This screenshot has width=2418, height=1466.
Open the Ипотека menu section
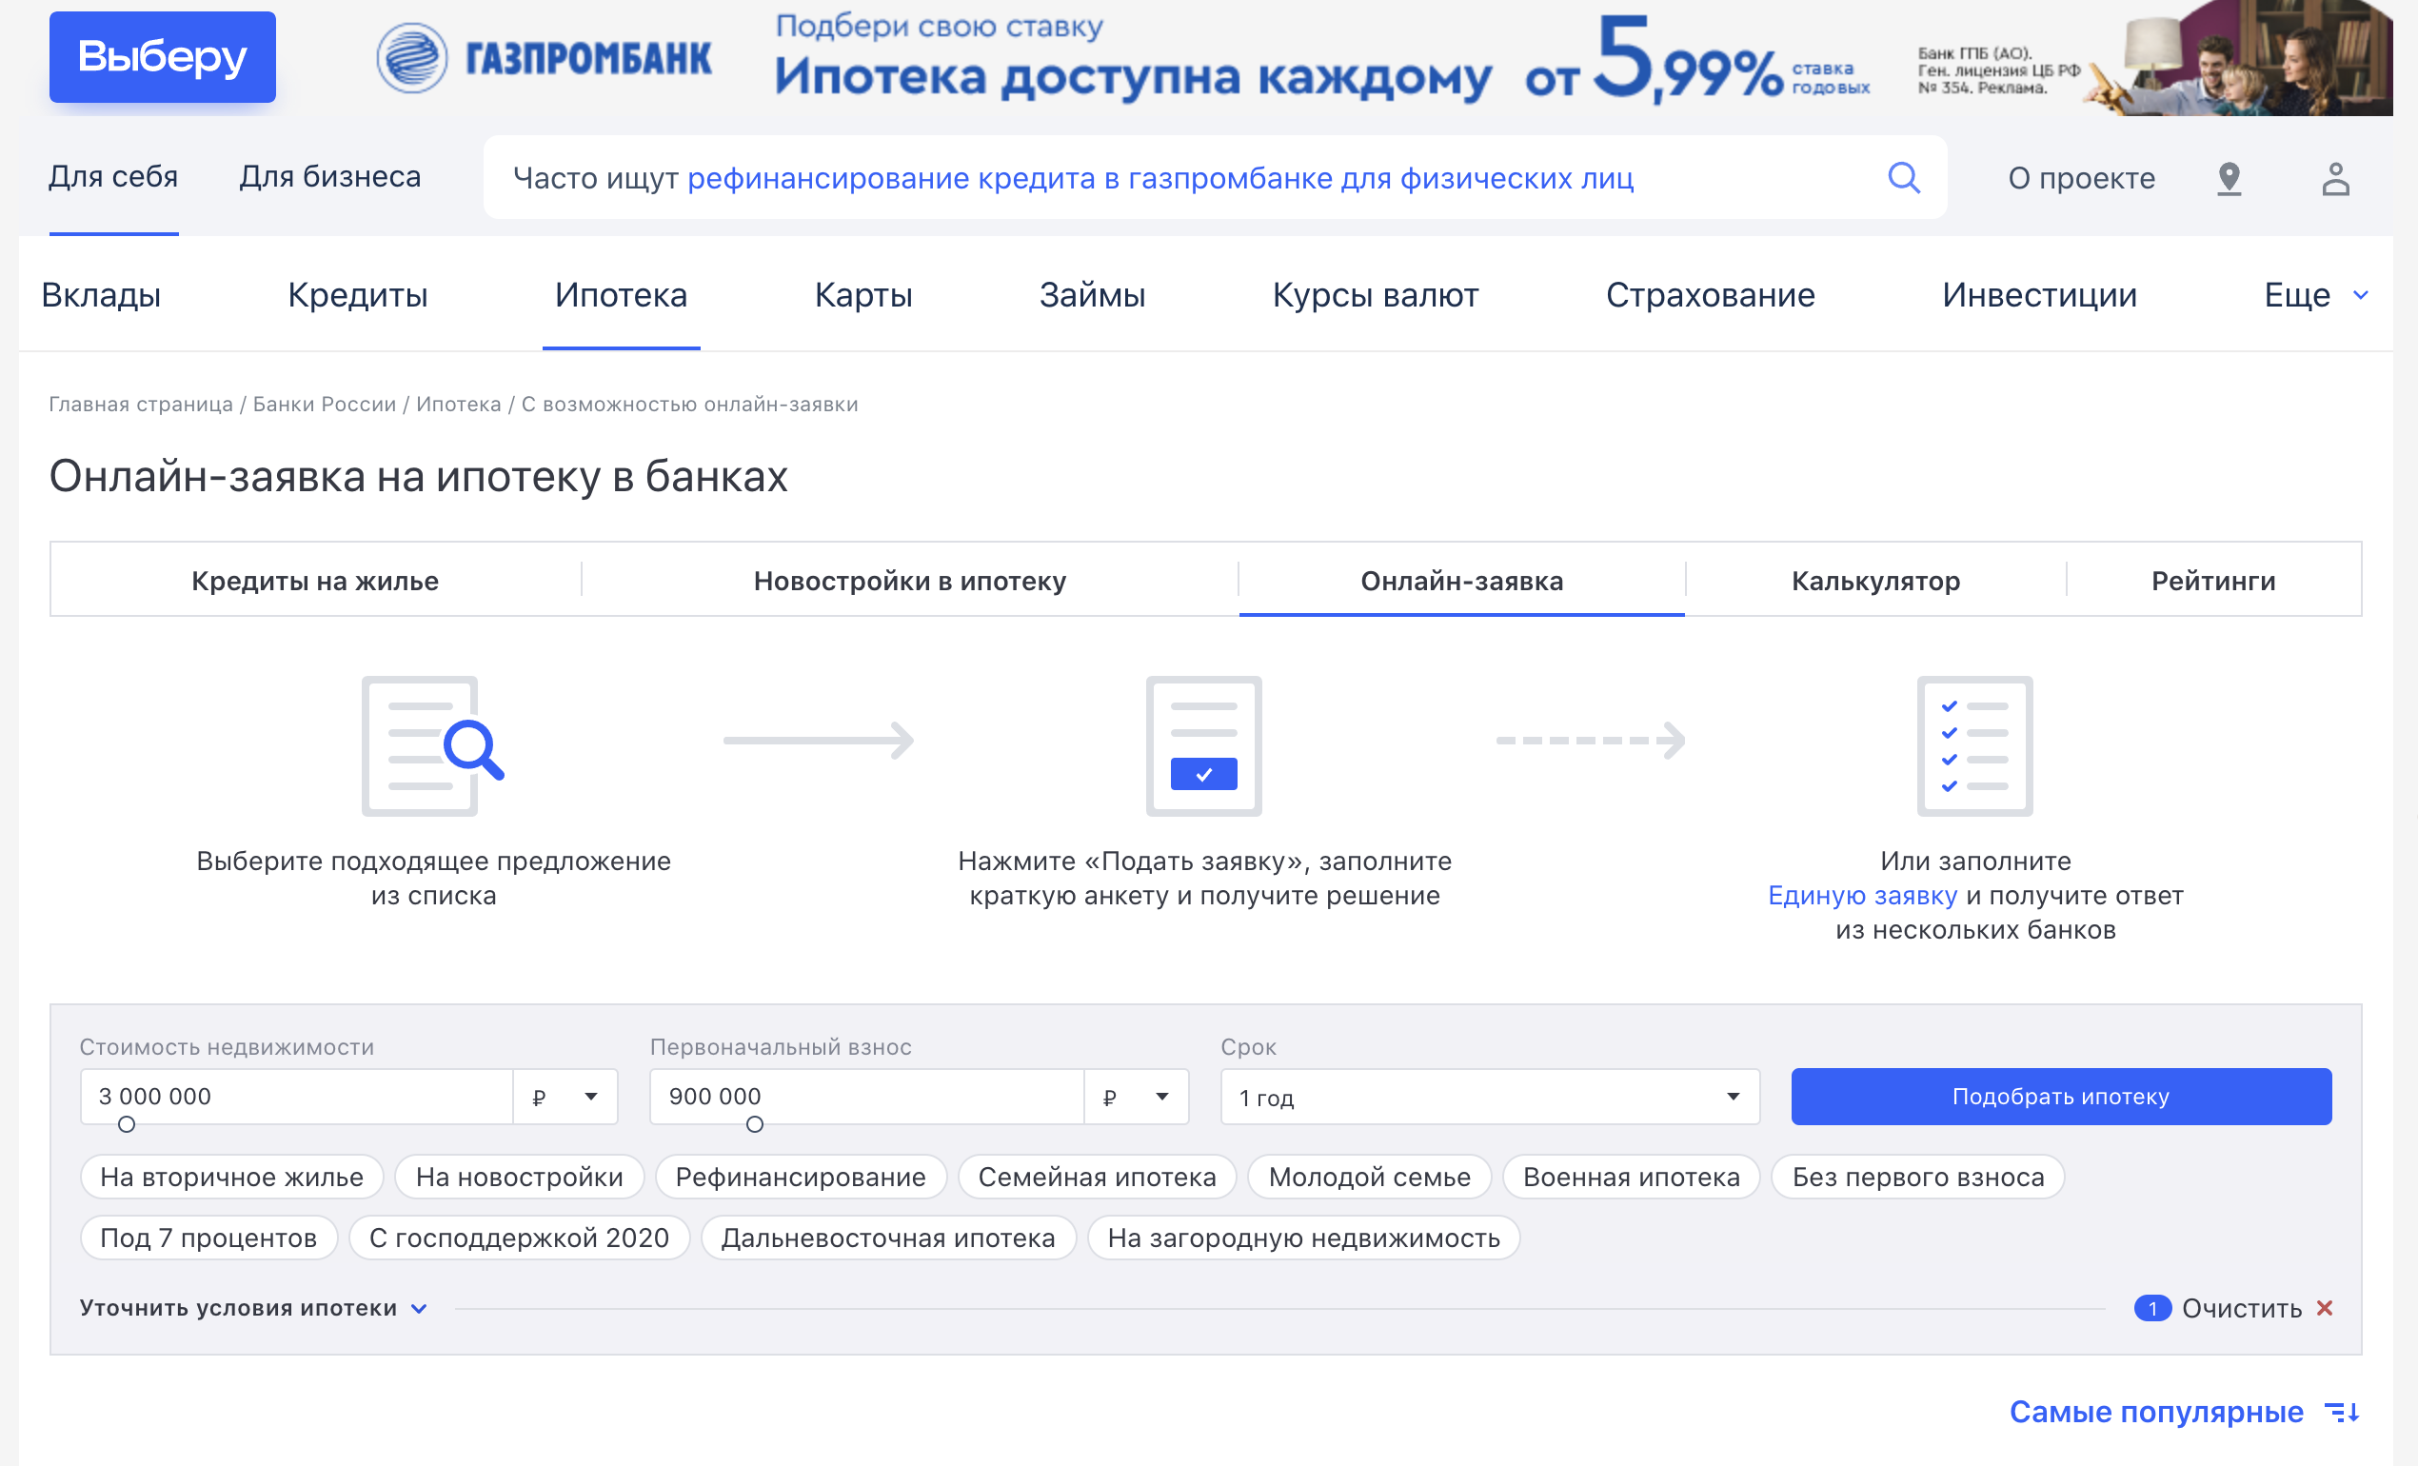622,294
